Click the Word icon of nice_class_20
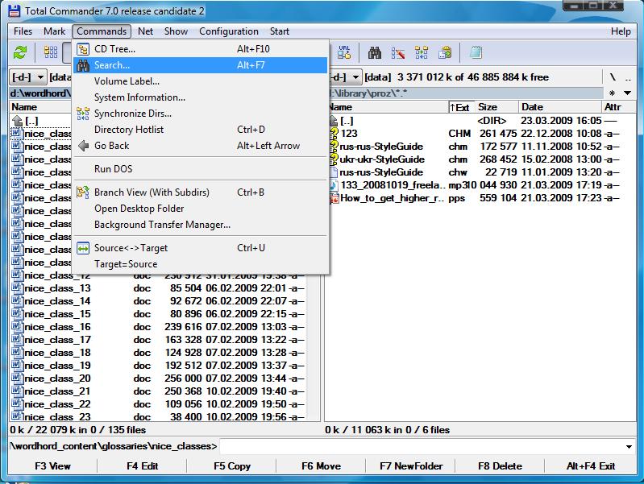This screenshot has width=644, height=484. tap(16, 378)
